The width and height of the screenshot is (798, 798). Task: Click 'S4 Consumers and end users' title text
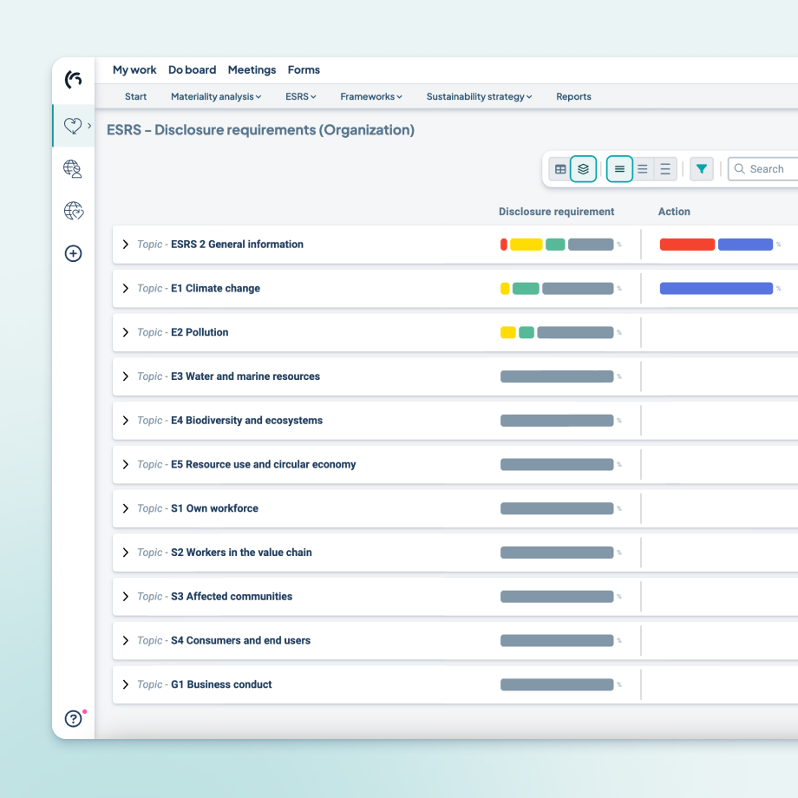pyautogui.click(x=241, y=640)
